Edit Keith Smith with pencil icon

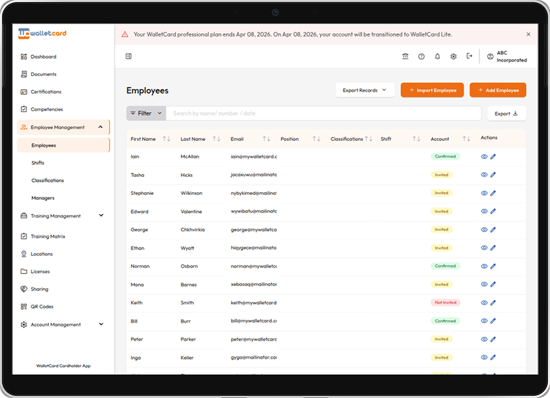493,303
